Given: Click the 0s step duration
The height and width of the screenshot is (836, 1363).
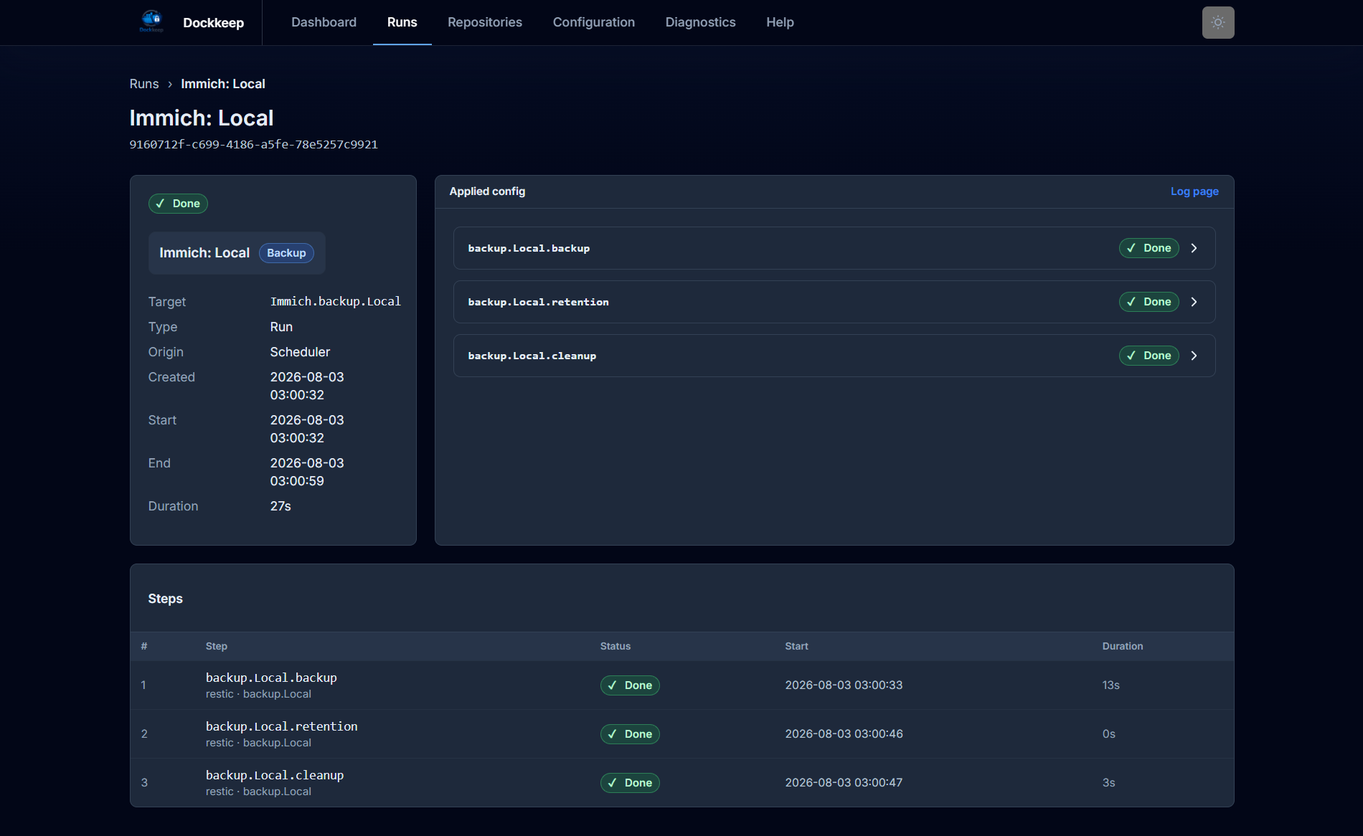Looking at the screenshot, I should pyautogui.click(x=1109, y=734).
